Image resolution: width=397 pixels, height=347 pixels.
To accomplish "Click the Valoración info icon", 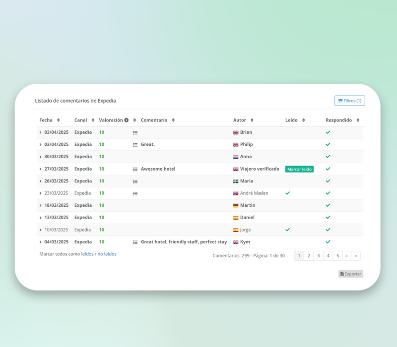I will coord(127,120).
